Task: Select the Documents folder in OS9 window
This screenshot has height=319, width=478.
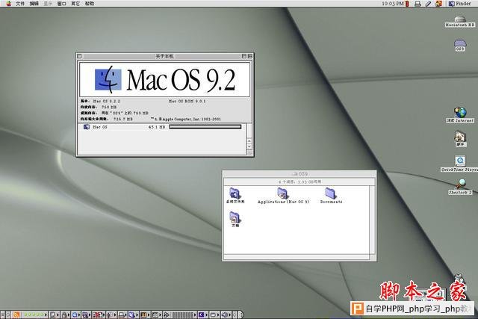Action: [331, 196]
